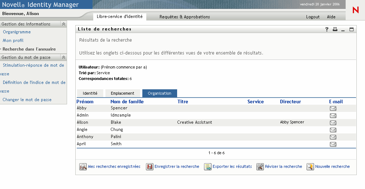Collapse the Gestion du mot de passe section
The width and height of the screenshot is (365, 189).
click(x=63, y=57)
